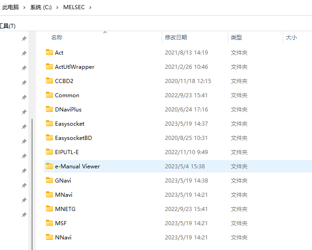This screenshot has height=250, width=312.
Task: Click 文件夹 type in NNavi row
Action: (x=239, y=238)
